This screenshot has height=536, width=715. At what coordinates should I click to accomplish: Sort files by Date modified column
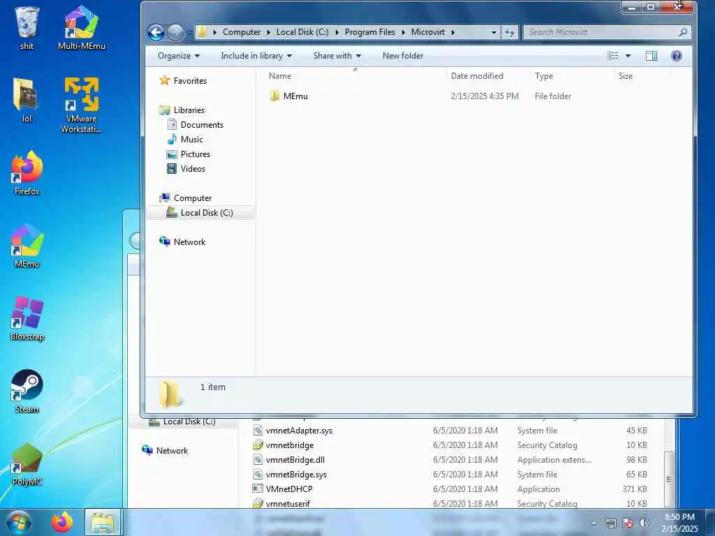point(488,76)
